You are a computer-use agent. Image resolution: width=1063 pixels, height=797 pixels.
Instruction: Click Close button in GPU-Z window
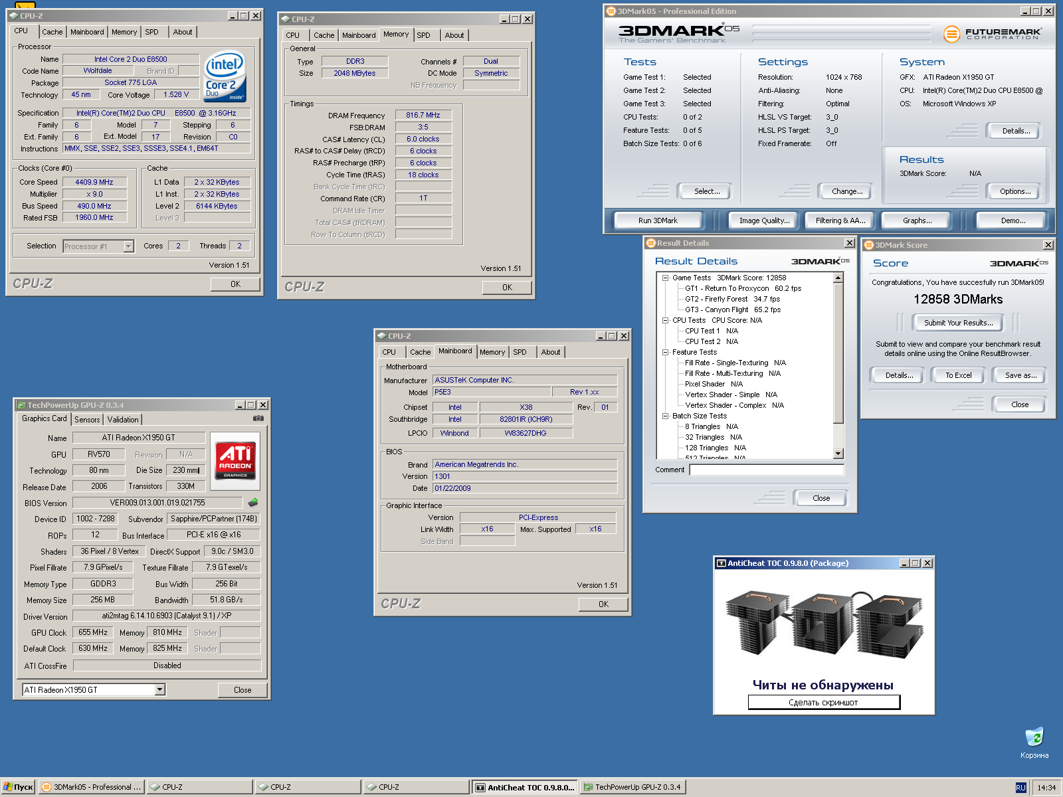tap(242, 690)
